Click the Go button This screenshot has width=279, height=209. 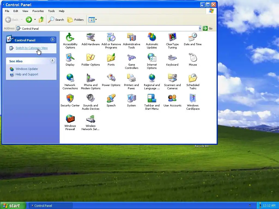(x=208, y=28)
